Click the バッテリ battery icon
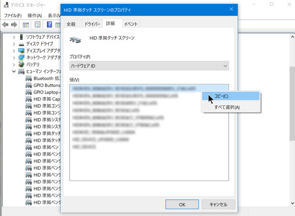The height and width of the screenshot is (216, 295). coord(21,64)
